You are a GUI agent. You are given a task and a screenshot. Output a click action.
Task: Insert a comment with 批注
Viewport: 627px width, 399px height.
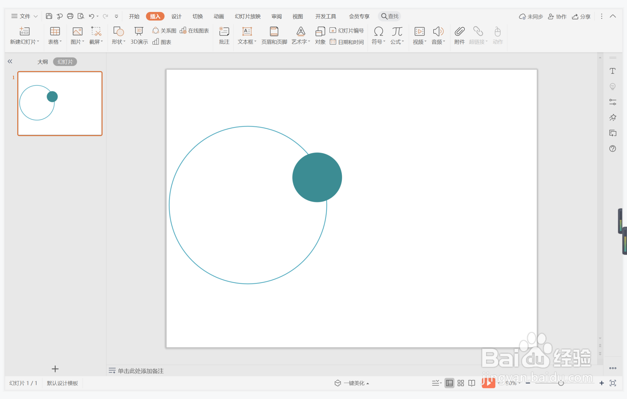click(224, 35)
